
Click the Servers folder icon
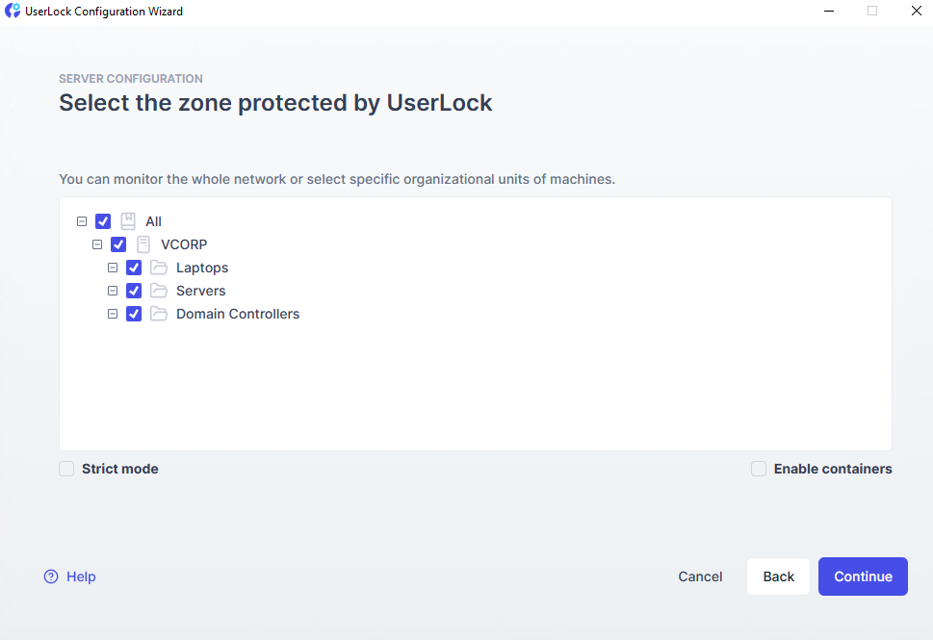coord(159,291)
